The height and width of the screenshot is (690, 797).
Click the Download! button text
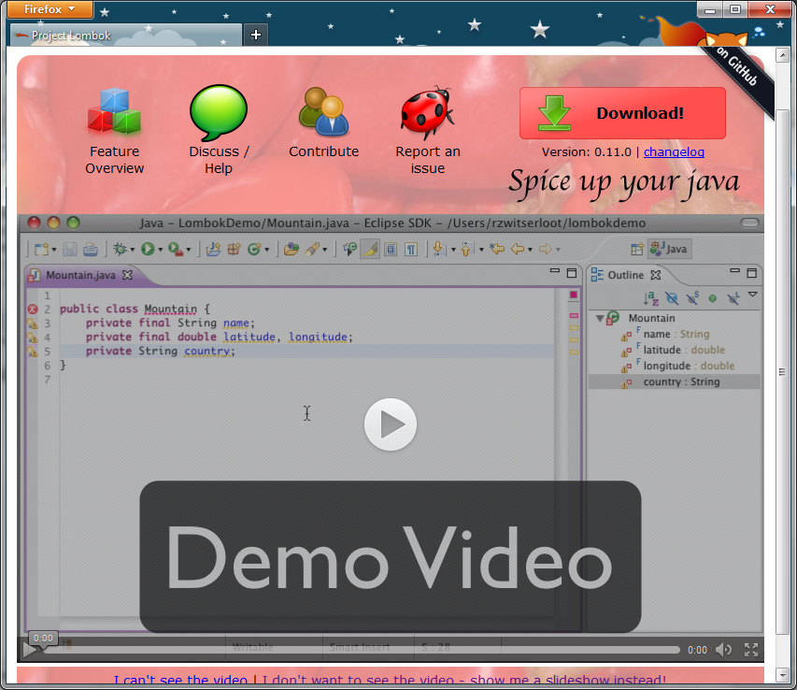(640, 113)
